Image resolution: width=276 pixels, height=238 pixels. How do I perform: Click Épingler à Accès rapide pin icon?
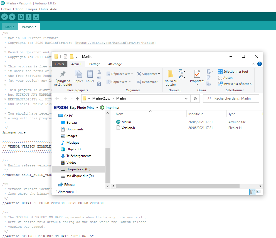click(x=63, y=74)
